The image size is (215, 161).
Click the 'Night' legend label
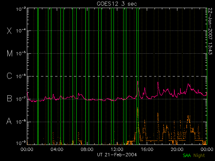point(199,156)
